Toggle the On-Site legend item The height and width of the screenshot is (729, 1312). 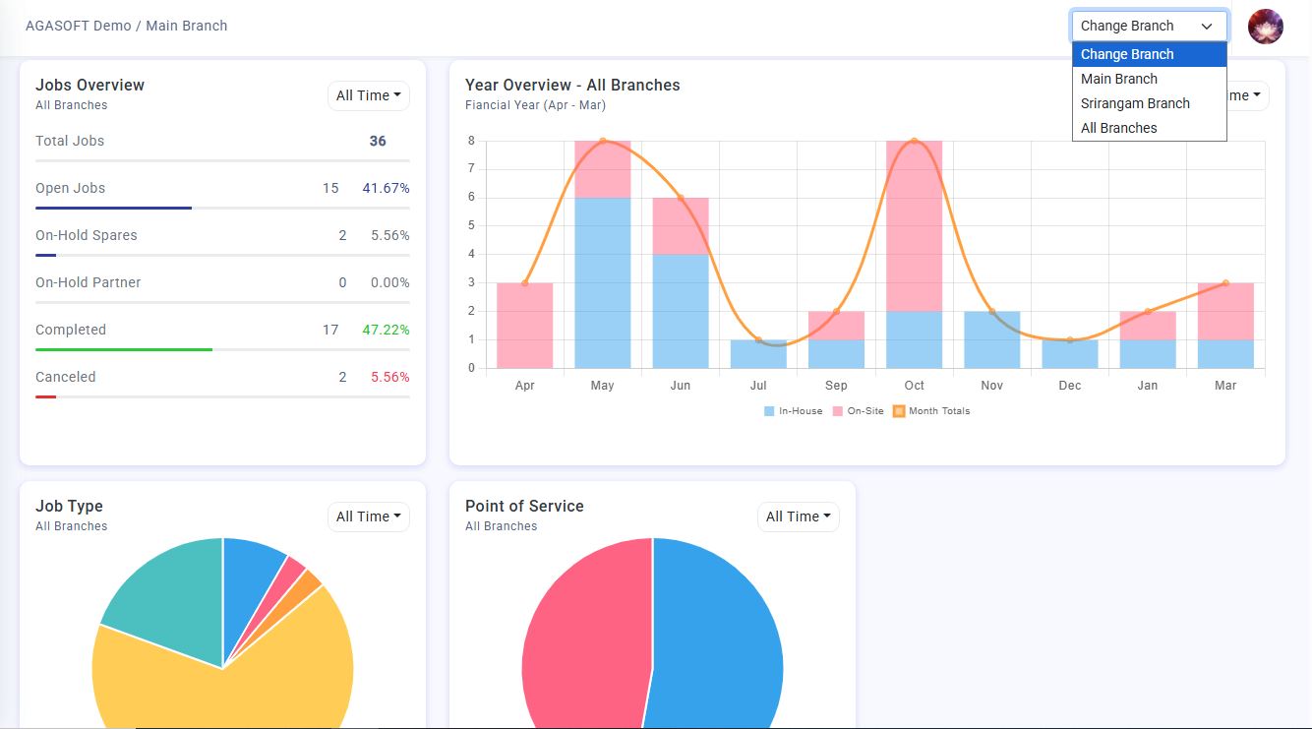pos(858,411)
